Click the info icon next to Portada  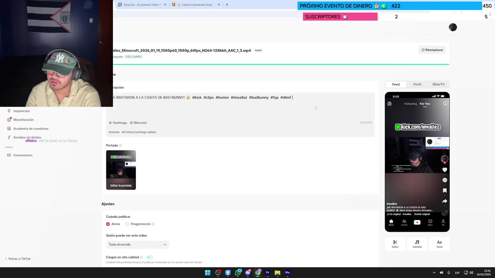click(120, 146)
